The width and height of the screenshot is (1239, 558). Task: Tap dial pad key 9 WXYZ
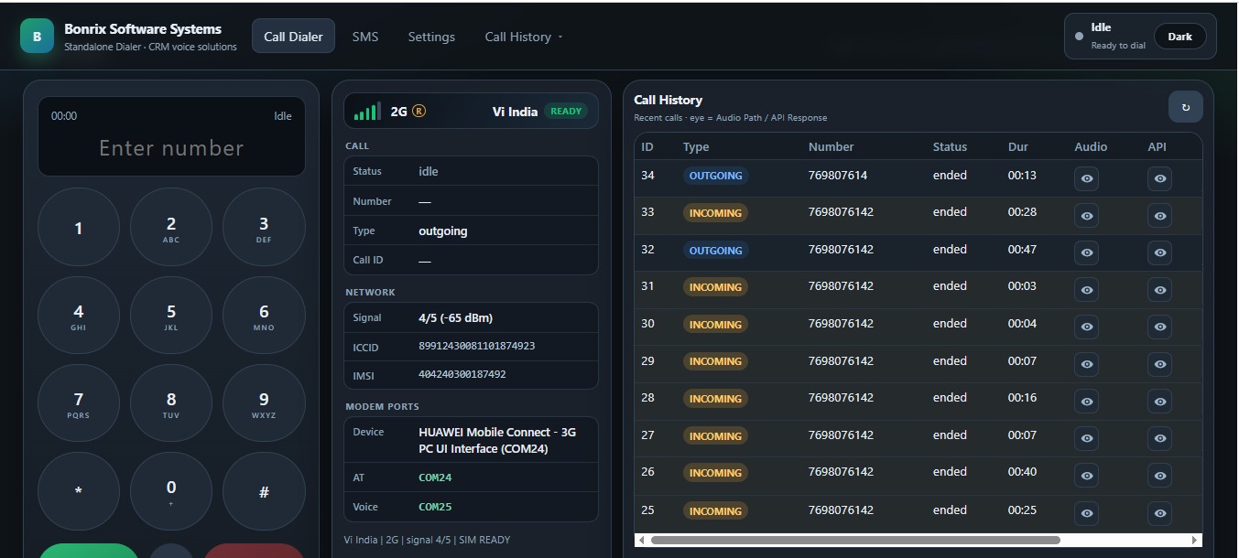point(264,403)
